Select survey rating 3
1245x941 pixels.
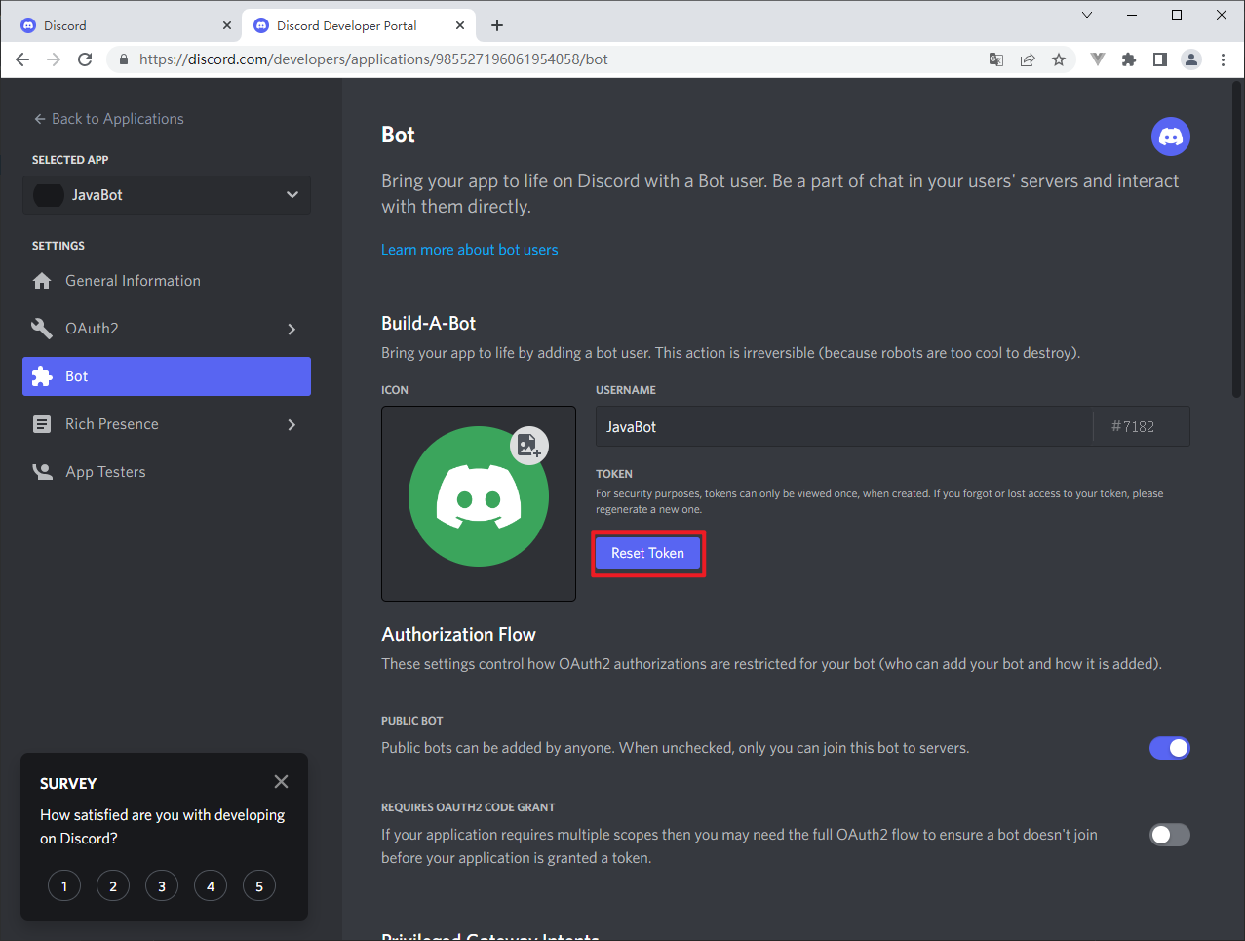coord(162,886)
